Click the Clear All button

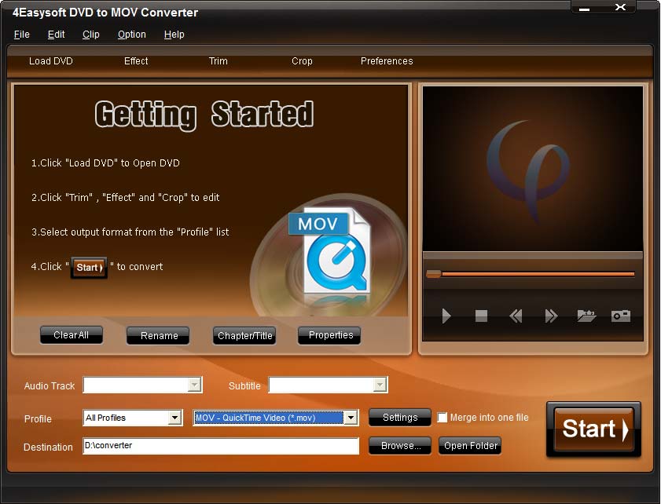pyautogui.click(x=72, y=335)
